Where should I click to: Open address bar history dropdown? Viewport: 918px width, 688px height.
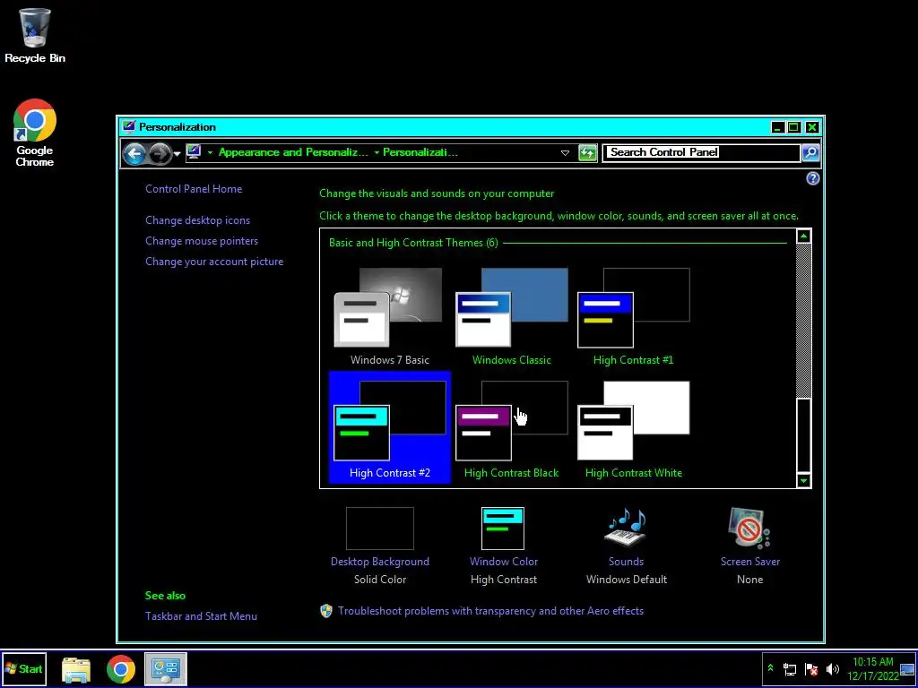pos(565,152)
